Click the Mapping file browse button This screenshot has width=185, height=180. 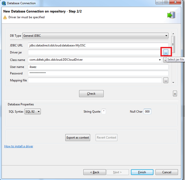click(166, 80)
